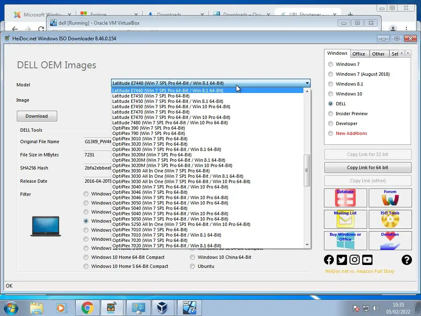
Task: Pick OptiPlex 3050 Win 7 / Win 10 entry
Action: pos(208,203)
